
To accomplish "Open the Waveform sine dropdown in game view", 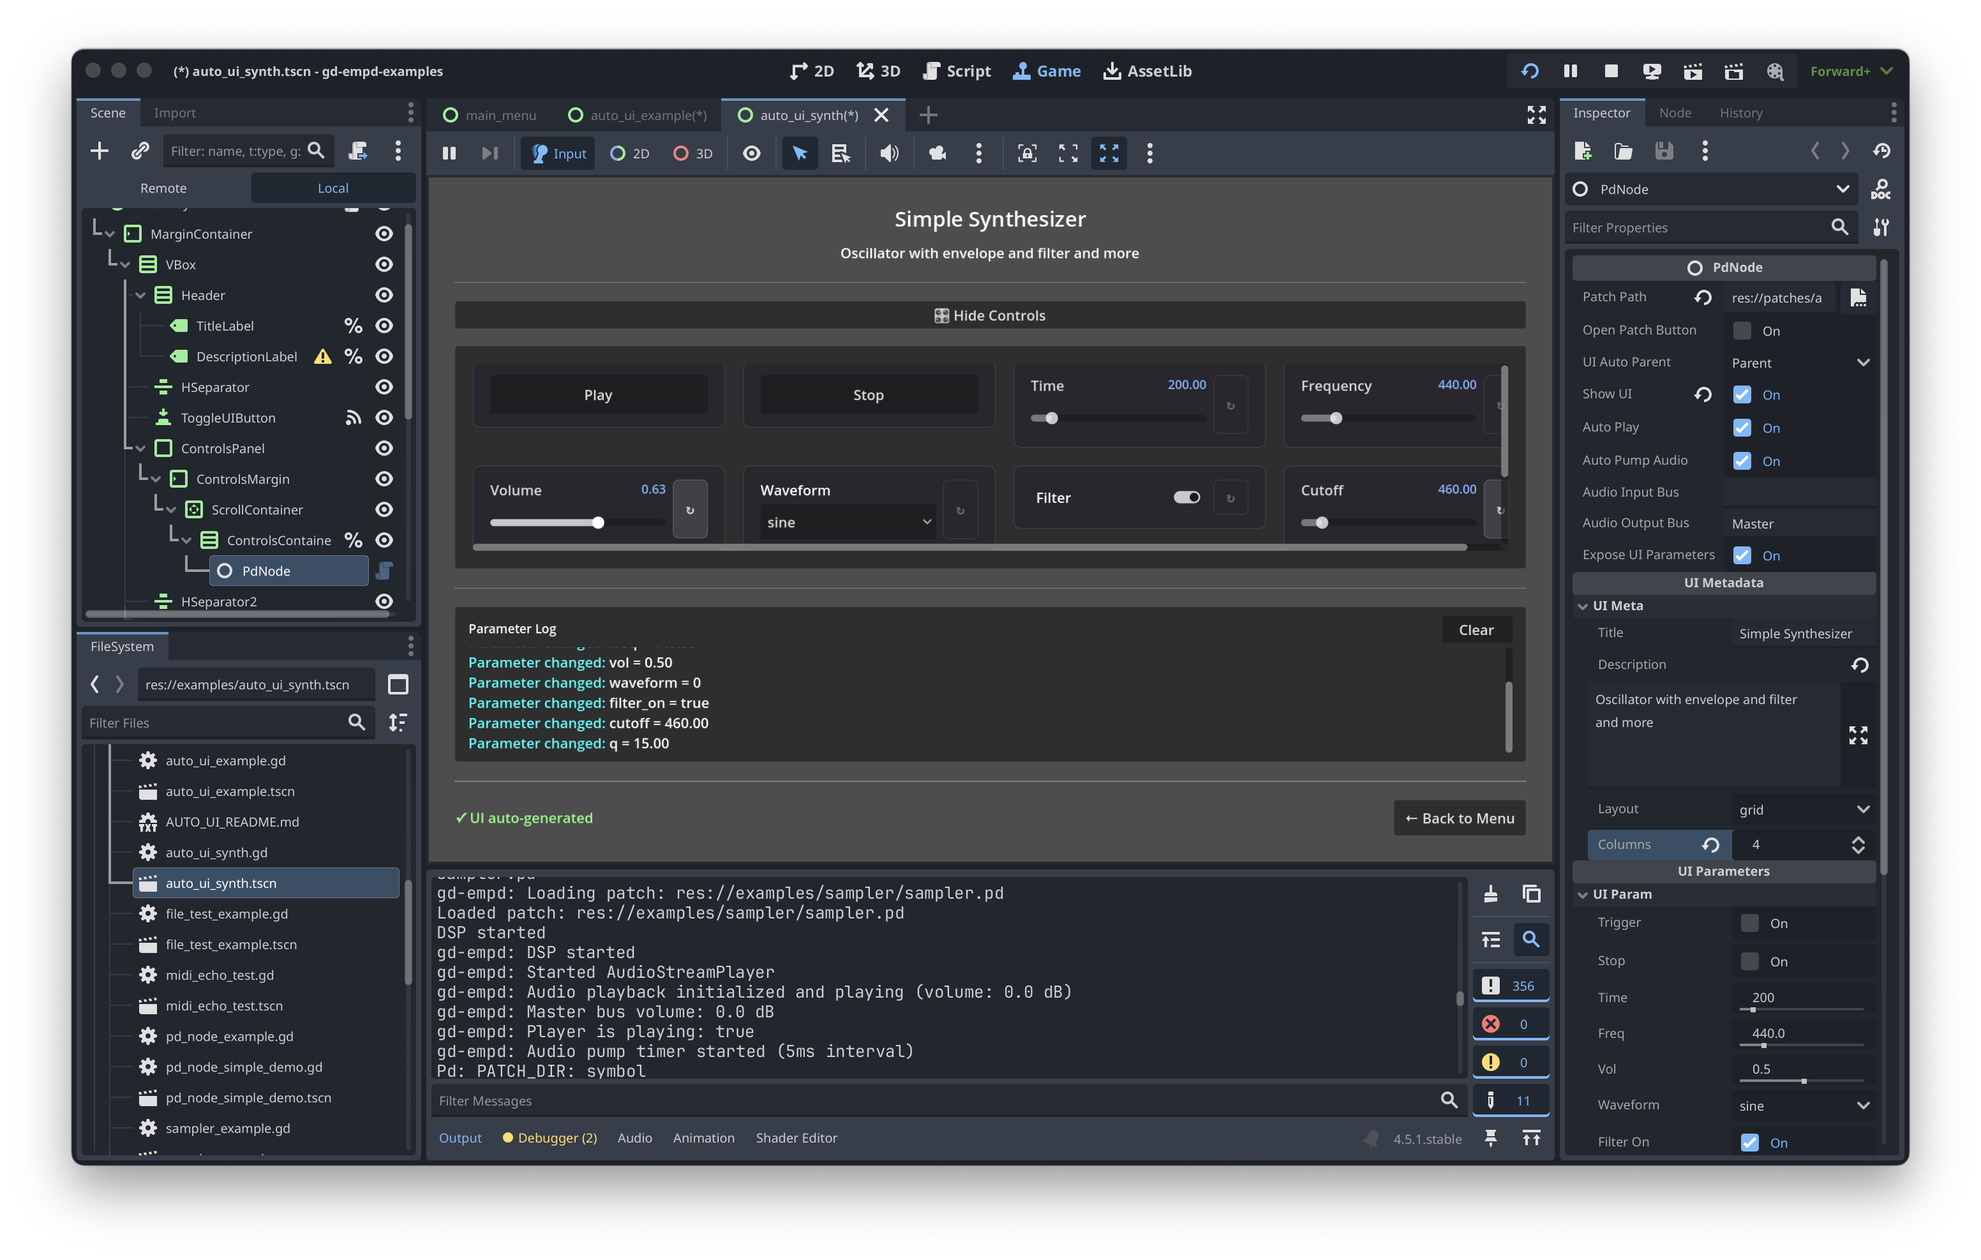I will pos(848,521).
